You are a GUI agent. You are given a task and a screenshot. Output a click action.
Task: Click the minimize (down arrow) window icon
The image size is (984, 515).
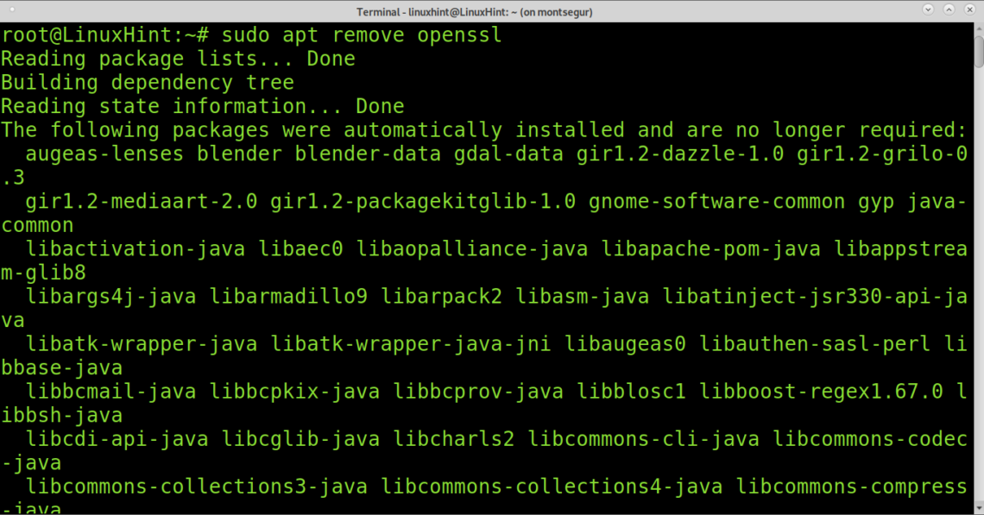tap(927, 10)
